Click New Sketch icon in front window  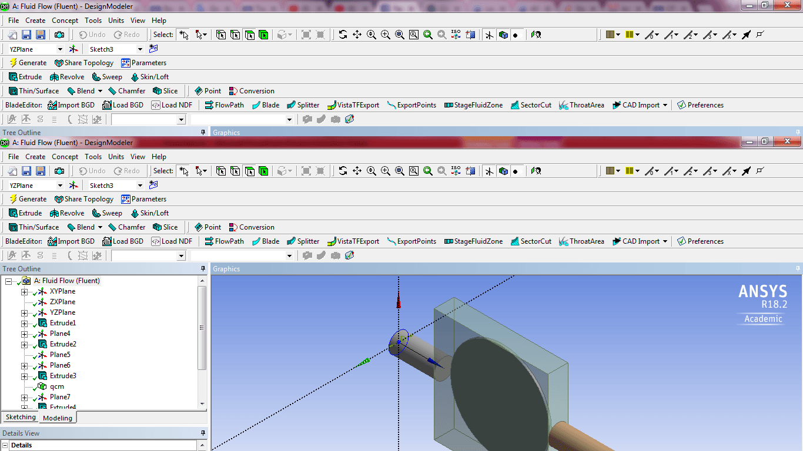click(153, 185)
